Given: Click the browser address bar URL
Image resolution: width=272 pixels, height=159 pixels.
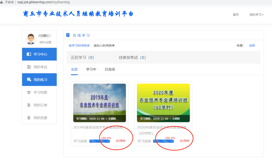Looking at the screenshot, I should [44, 2].
